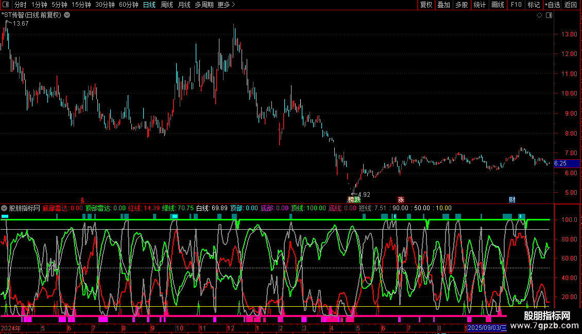Click the 绿线: 70.75 value
The image size is (582, 334).
tap(178, 208)
